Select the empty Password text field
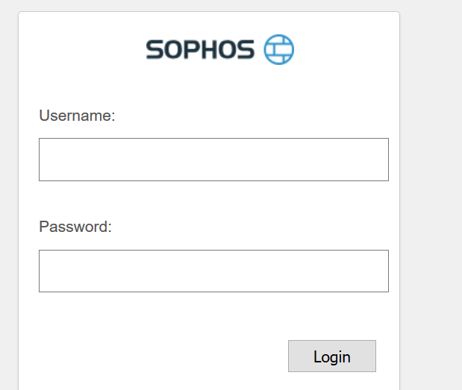Viewport: 462px width, 390px height. click(213, 271)
